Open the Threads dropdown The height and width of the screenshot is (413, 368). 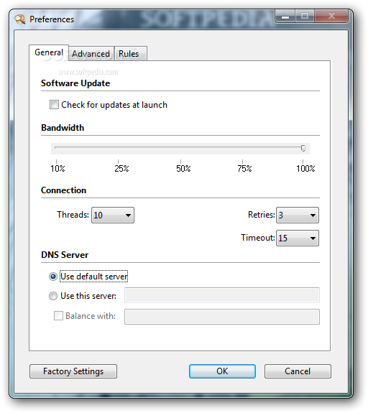pyautogui.click(x=113, y=215)
